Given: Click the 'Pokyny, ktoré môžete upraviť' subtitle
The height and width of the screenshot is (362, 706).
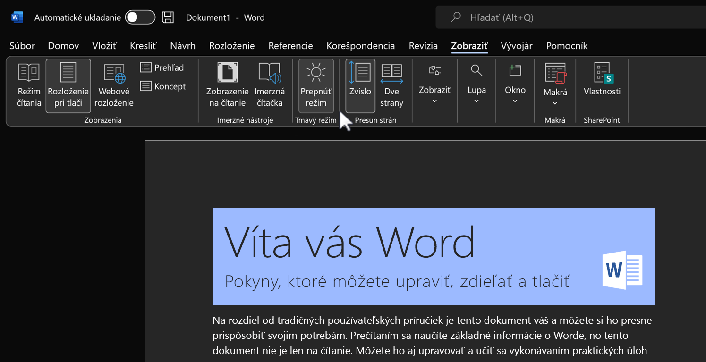Looking at the screenshot, I should 397,281.
